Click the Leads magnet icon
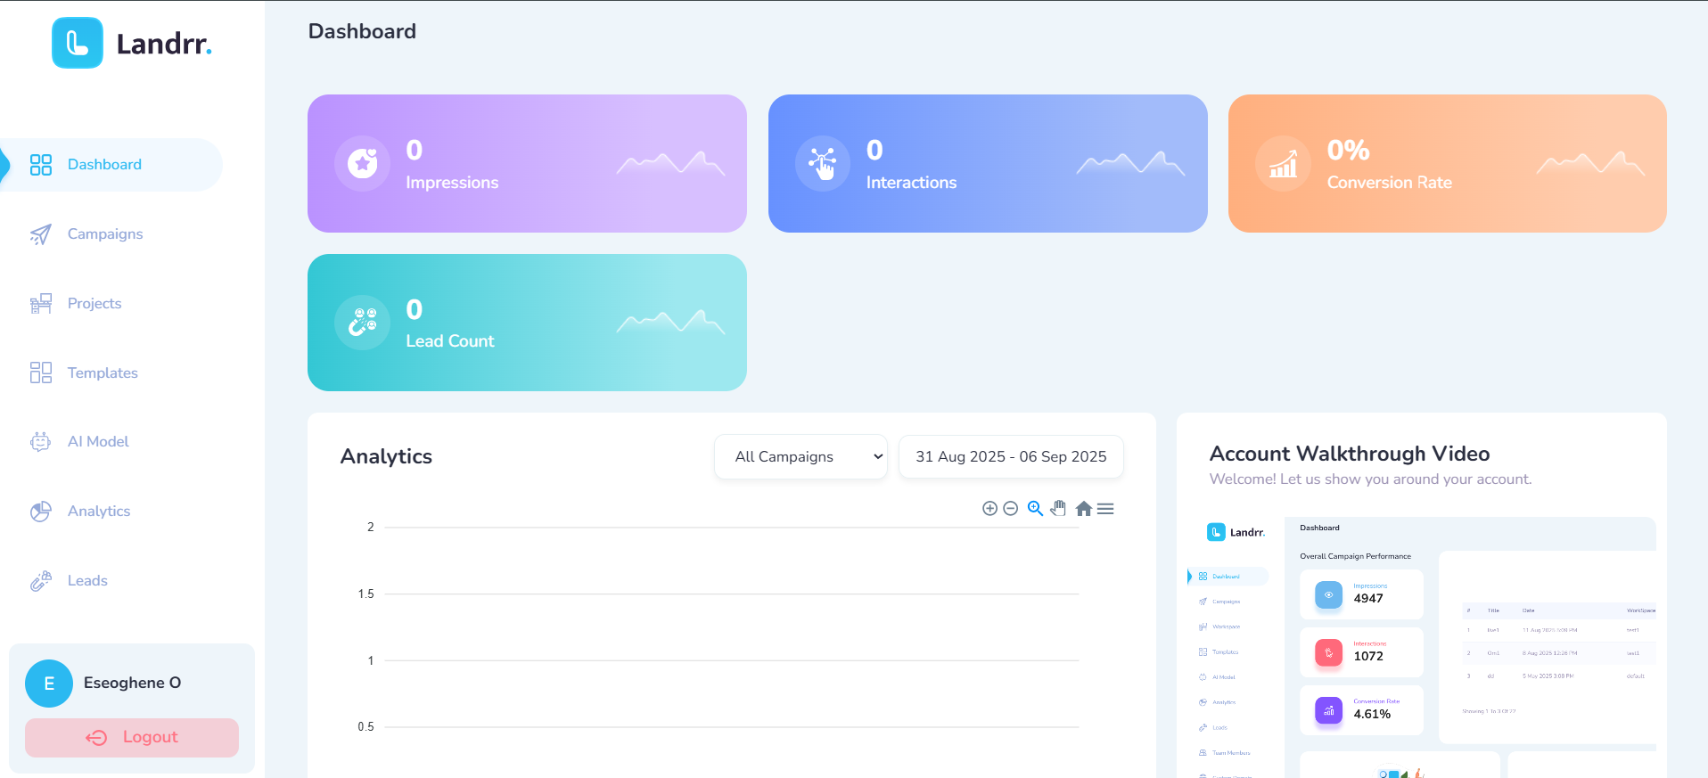This screenshot has height=778, width=1708. 41,581
